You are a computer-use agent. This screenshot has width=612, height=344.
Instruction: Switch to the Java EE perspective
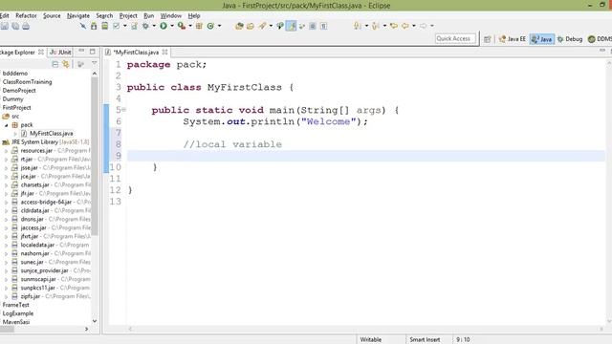click(x=513, y=39)
